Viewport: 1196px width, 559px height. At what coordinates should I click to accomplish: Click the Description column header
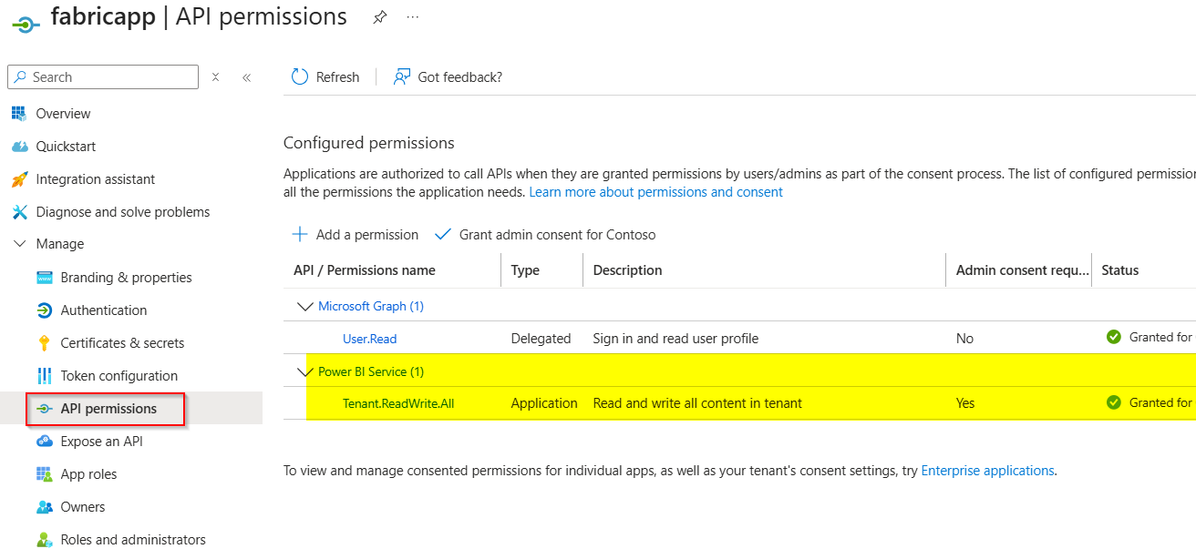[627, 270]
